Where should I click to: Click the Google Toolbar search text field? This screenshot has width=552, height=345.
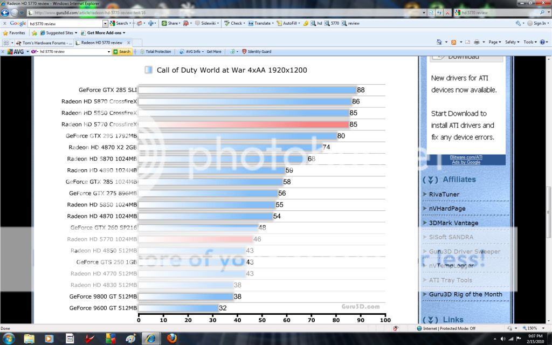[65, 24]
